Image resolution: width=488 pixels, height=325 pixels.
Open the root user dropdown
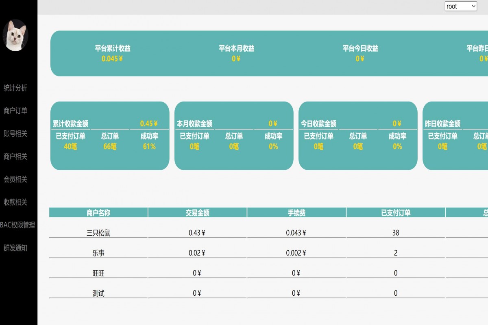(x=461, y=6)
